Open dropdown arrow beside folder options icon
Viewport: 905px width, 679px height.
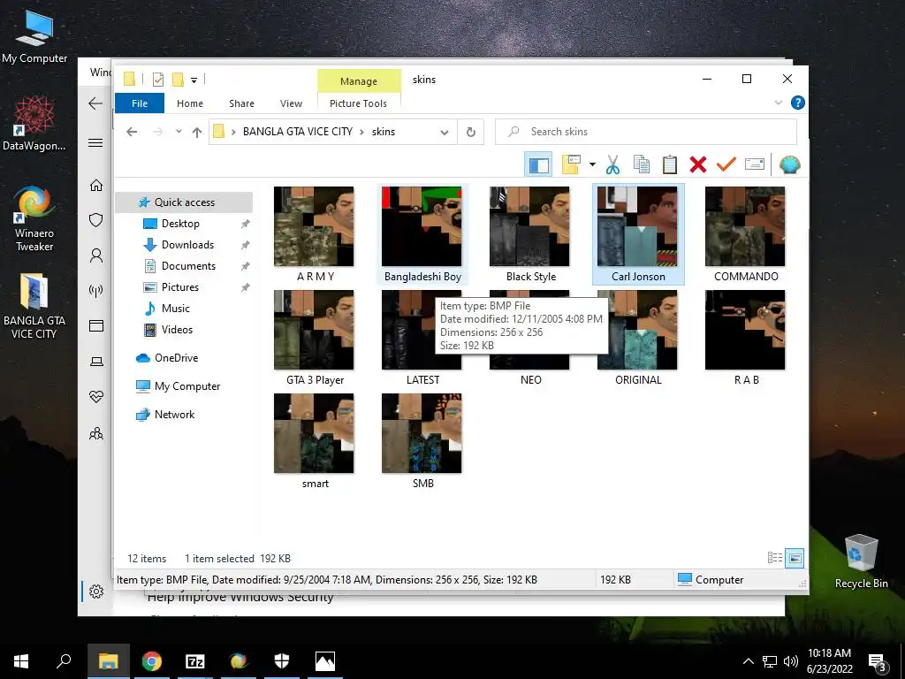[592, 164]
